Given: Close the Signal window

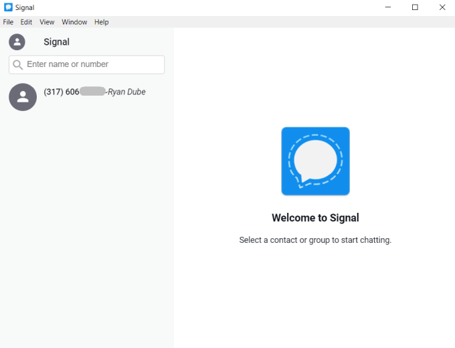Looking at the screenshot, I should click(442, 7).
